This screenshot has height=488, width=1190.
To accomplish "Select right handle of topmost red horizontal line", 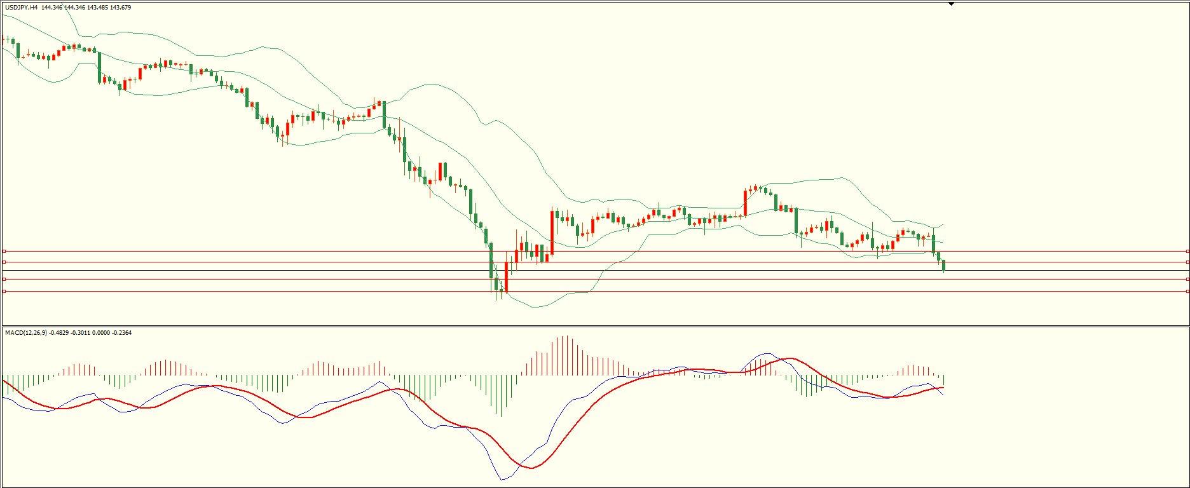I will (1187, 251).
